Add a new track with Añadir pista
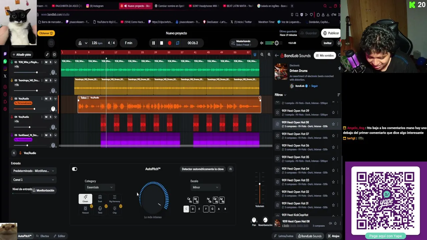427x240 pixels. click(x=22, y=55)
